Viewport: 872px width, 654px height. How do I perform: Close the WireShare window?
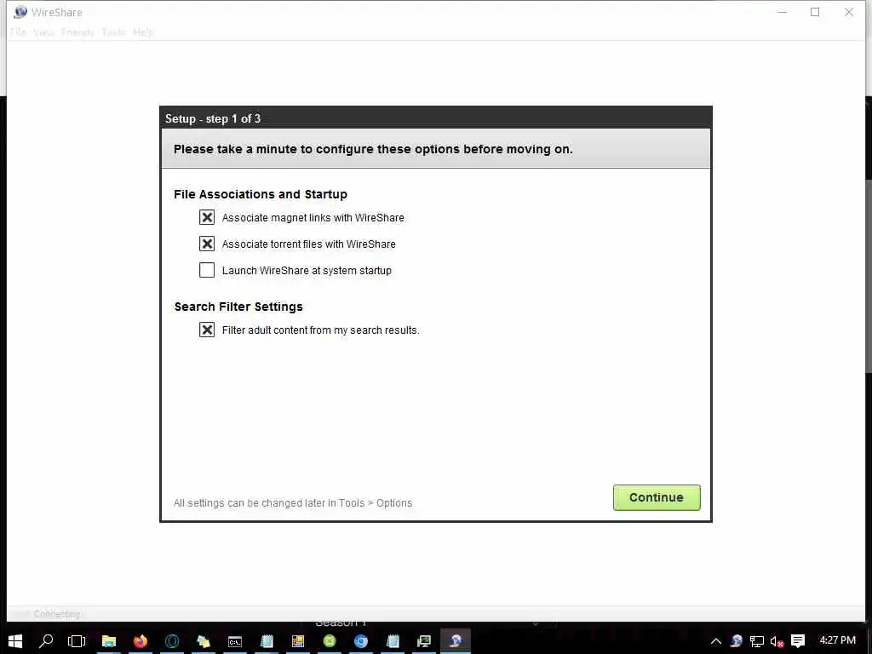[x=849, y=12]
